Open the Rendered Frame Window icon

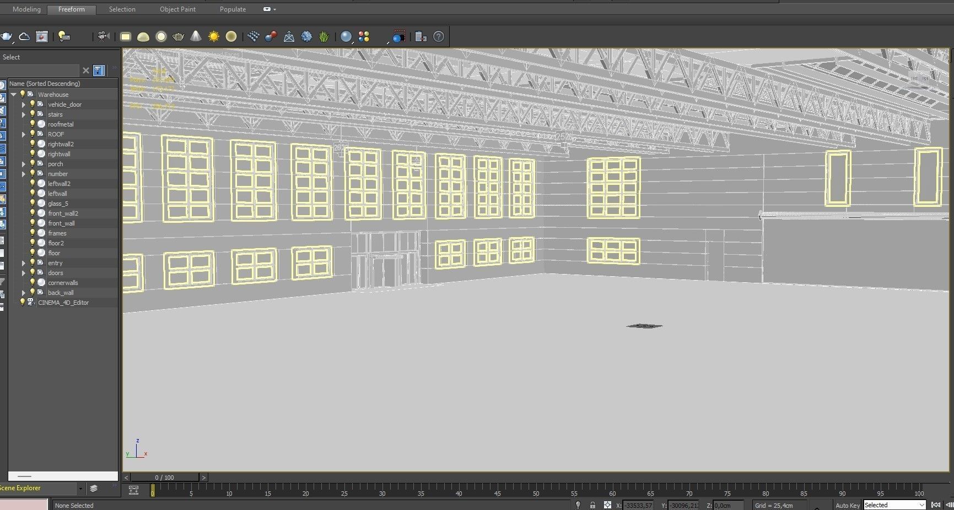pos(42,37)
